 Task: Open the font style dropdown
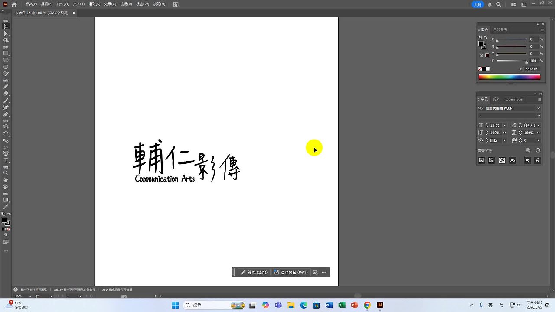[x=539, y=116]
